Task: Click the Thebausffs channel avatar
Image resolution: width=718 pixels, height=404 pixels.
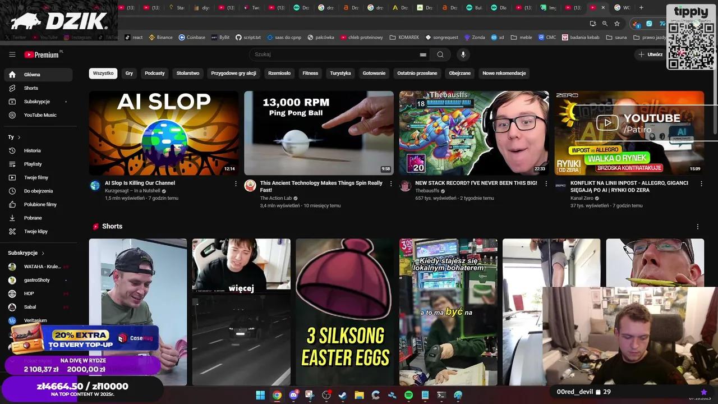Action: 406,186
